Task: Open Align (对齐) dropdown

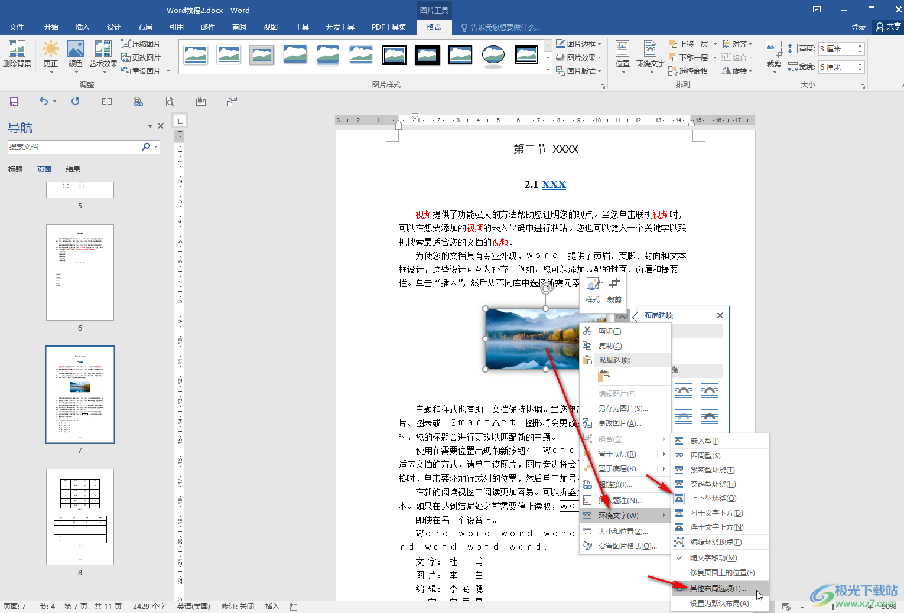Action: pyautogui.click(x=737, y=44)
